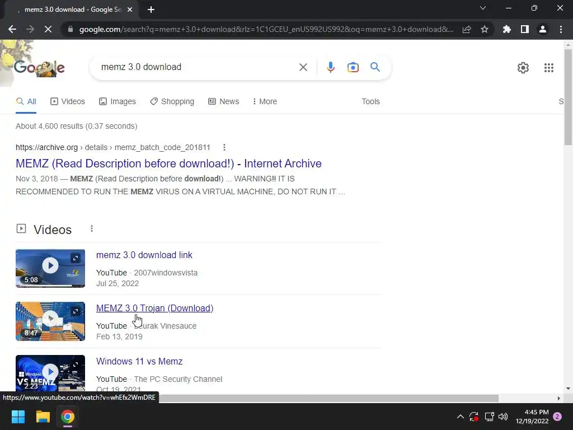View site info via the padlock icon
Screen dimensions: 573x430
(71, 29)
